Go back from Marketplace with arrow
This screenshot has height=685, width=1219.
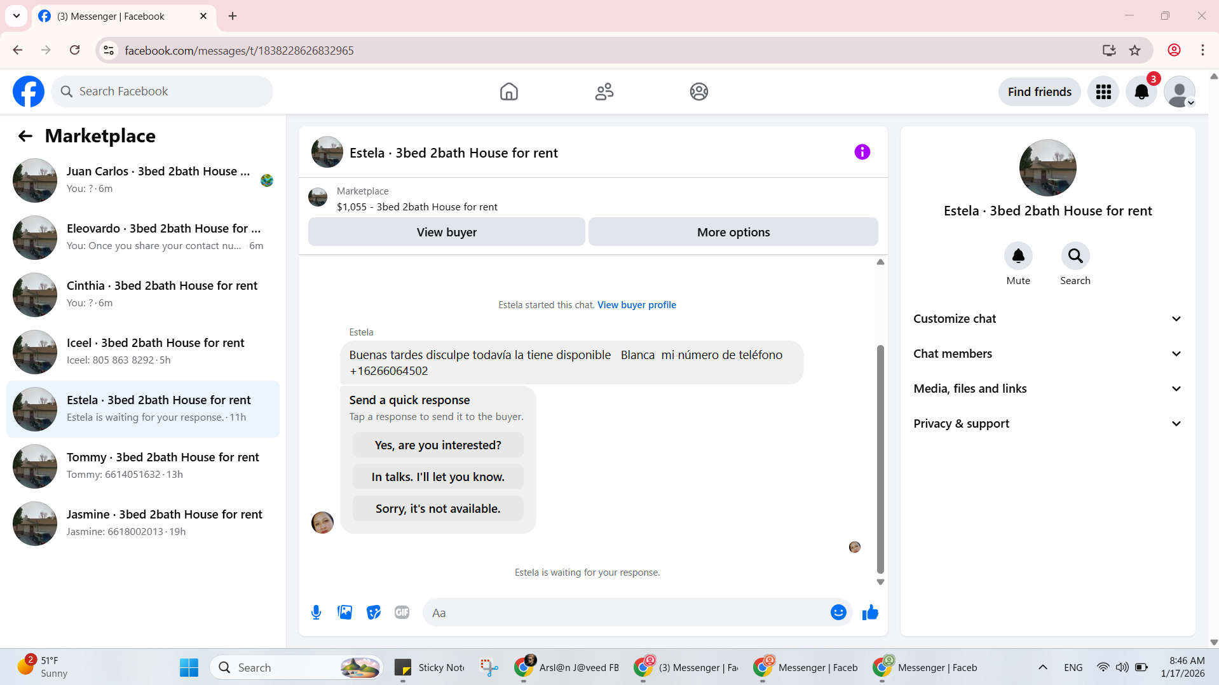25,136
